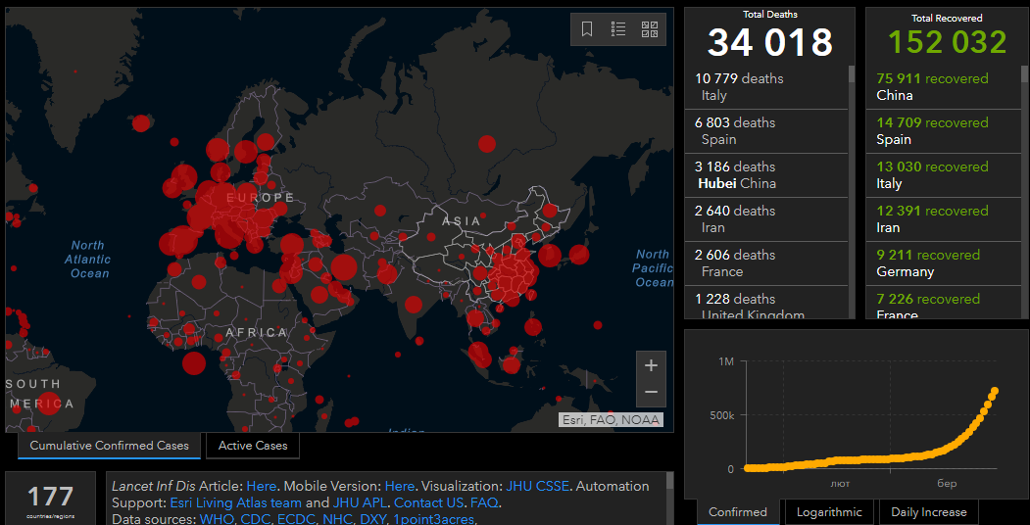This screenshot has width=1030, height=525.
Task: Open the ECDC data source link
Action: pyautogui.click(x=296, y=519)
